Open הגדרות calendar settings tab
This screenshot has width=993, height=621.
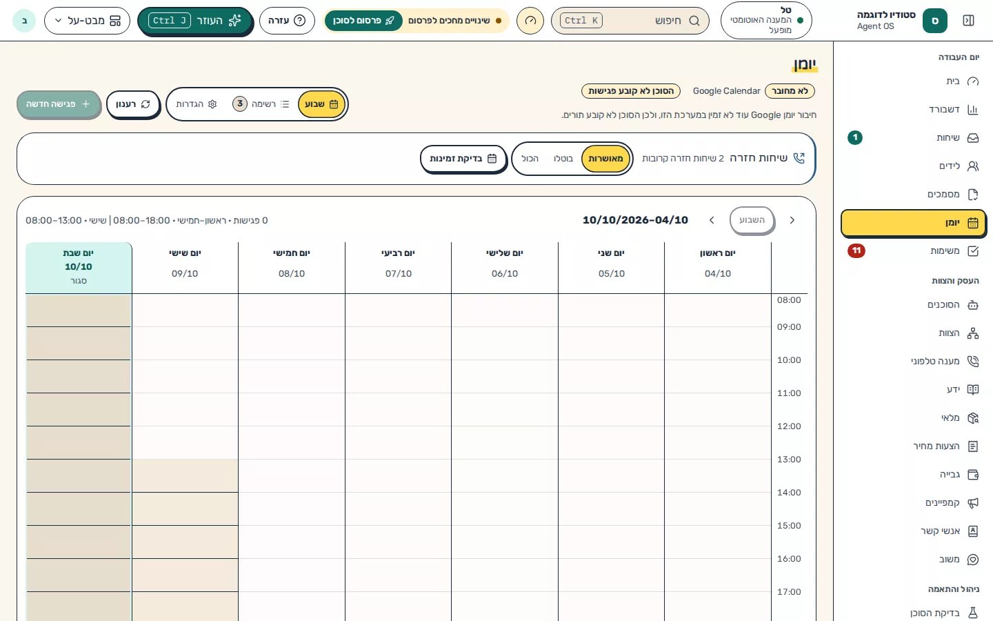(x=197, y=104)
